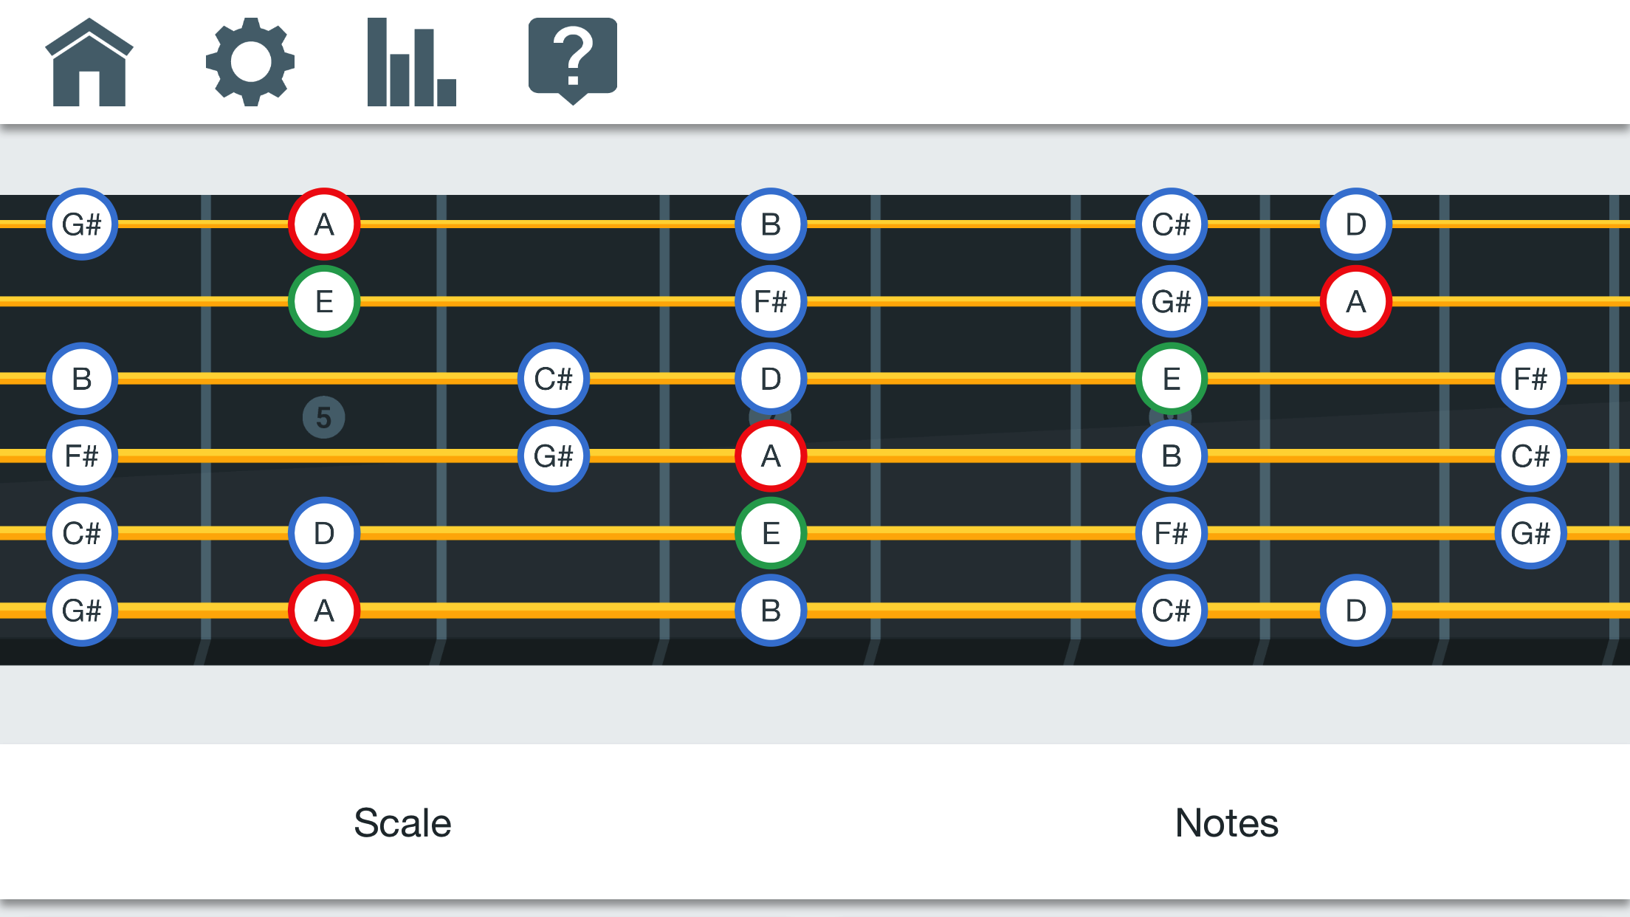Select the open G# note on the top string

[x=82, y=224]
